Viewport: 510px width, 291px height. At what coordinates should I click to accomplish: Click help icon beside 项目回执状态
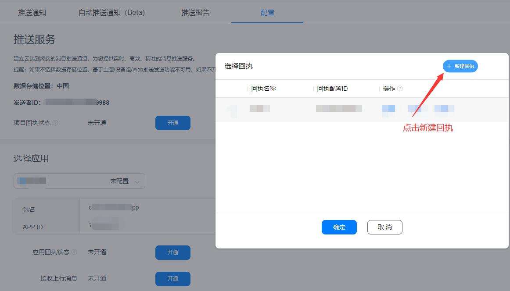(56, 123)
